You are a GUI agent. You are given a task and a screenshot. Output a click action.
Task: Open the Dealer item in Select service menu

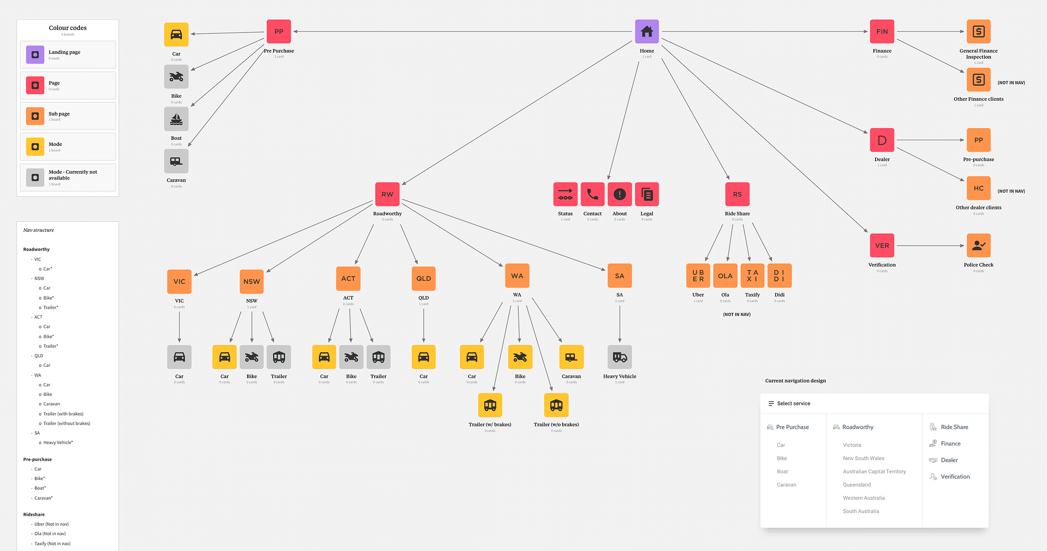point(949,460)
